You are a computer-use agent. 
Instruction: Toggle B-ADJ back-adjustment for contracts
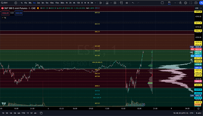[x=199, y=113]
